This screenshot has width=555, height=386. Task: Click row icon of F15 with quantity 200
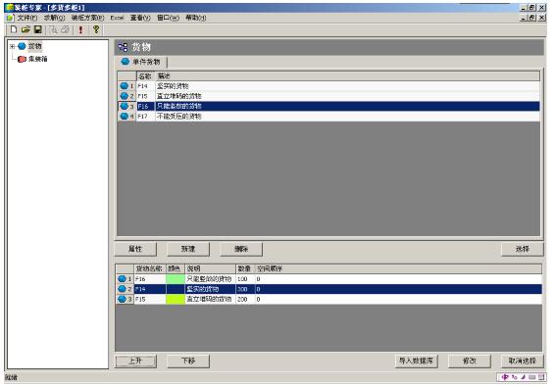pyautogui.click(x=123, y=299)
